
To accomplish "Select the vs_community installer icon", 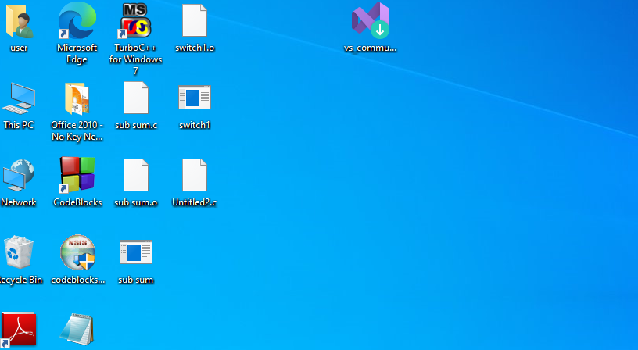I will 371,21.
